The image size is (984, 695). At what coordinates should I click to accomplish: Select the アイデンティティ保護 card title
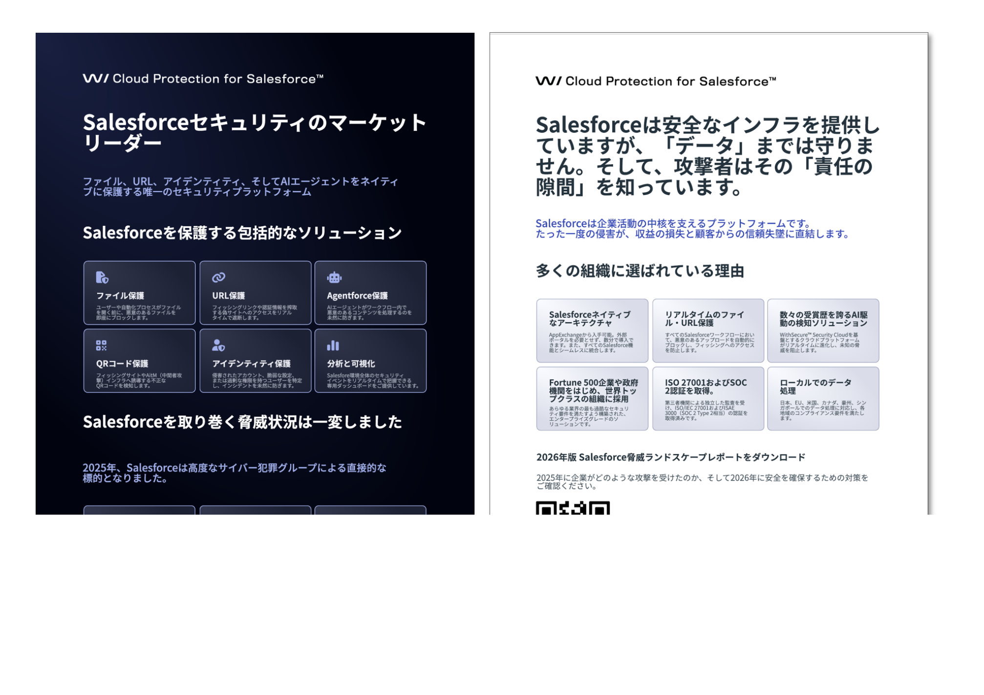pos(251,364)
